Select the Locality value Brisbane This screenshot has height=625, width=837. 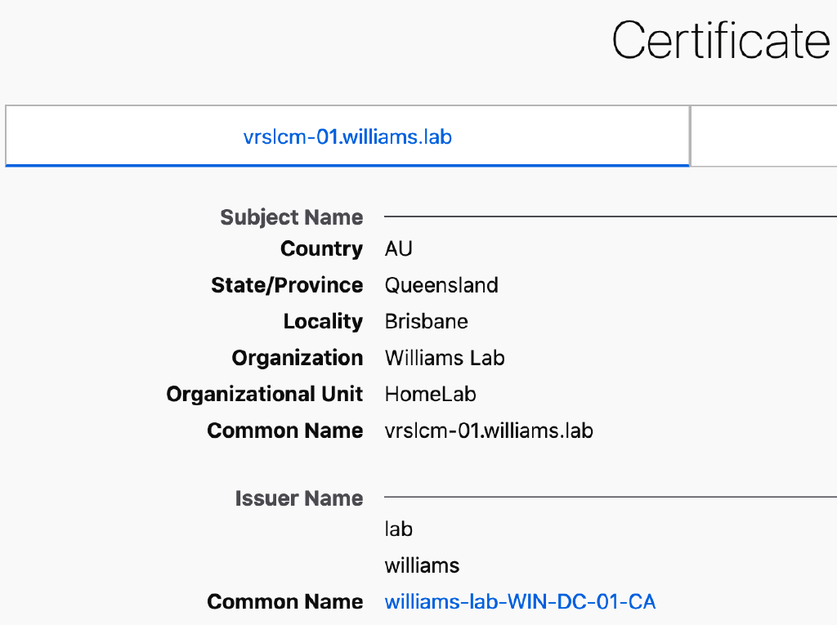point(426,320)
